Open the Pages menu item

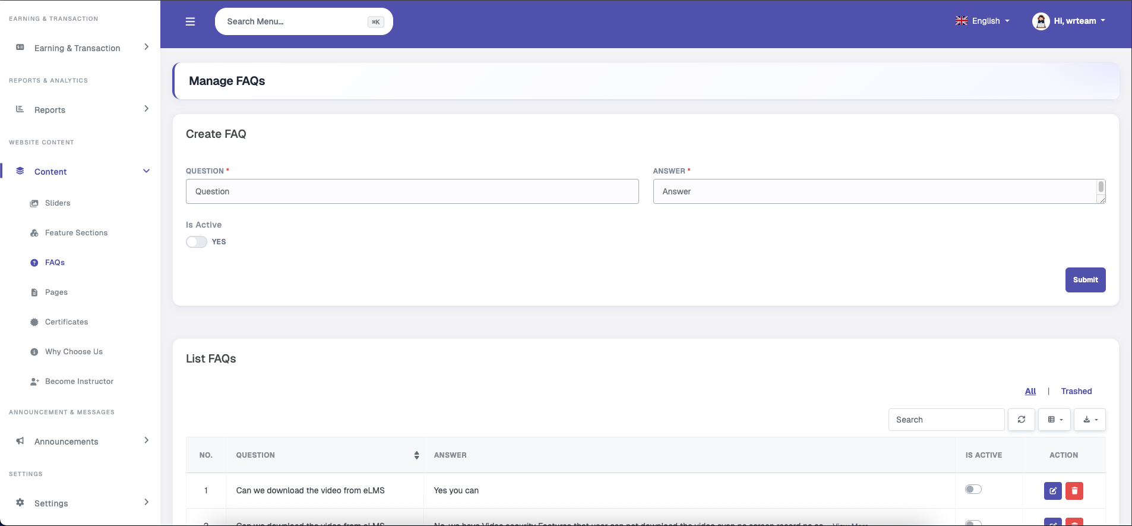click(x=56, y=292)
